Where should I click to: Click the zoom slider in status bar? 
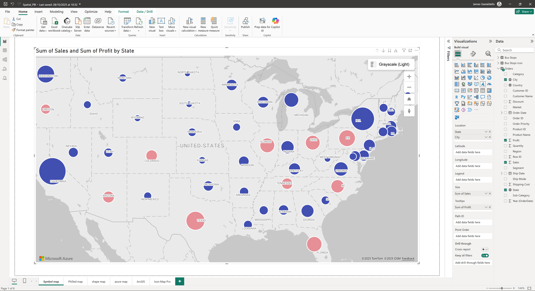(x=502, y=288)
